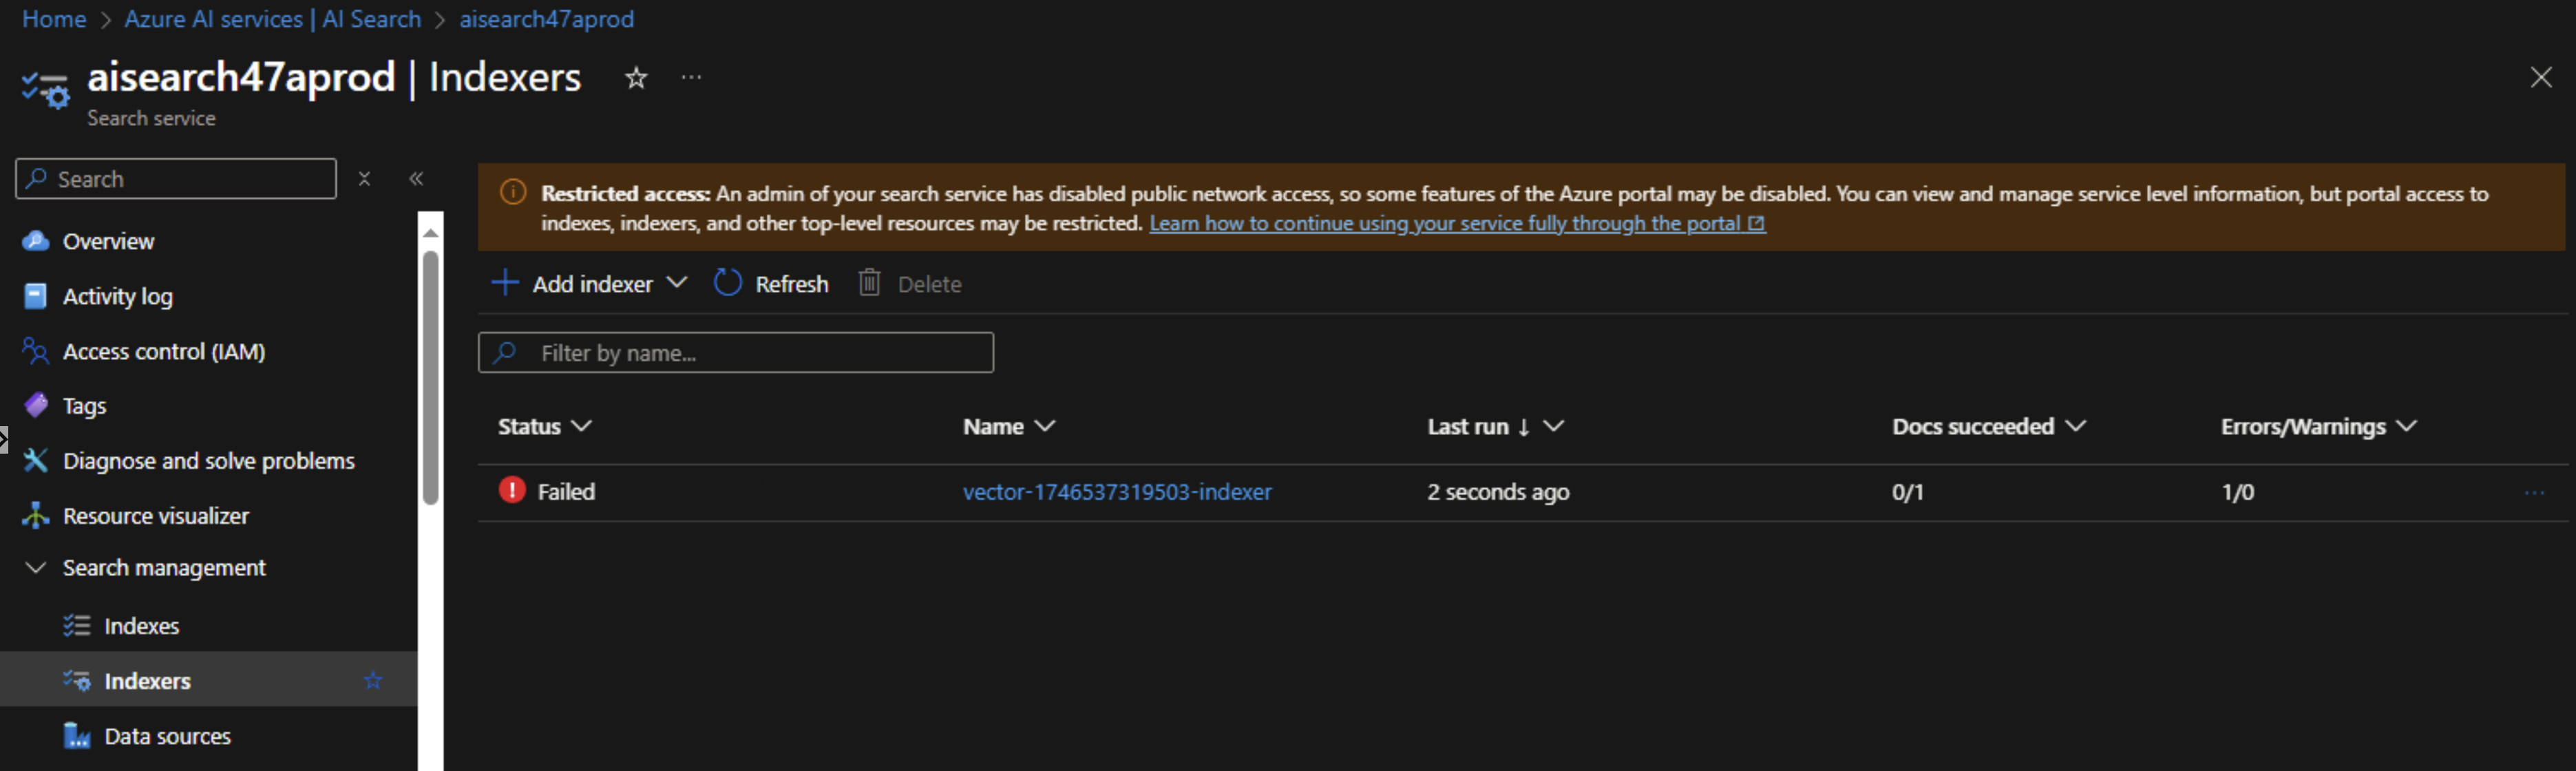The width and height of the screenshot is (2576, 771).
Task: Open the Data sources sidebar item
Action: [x=168, y=736]
